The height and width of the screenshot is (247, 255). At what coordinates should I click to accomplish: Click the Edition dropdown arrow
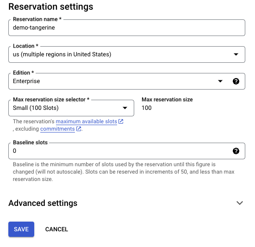[220, 81]
